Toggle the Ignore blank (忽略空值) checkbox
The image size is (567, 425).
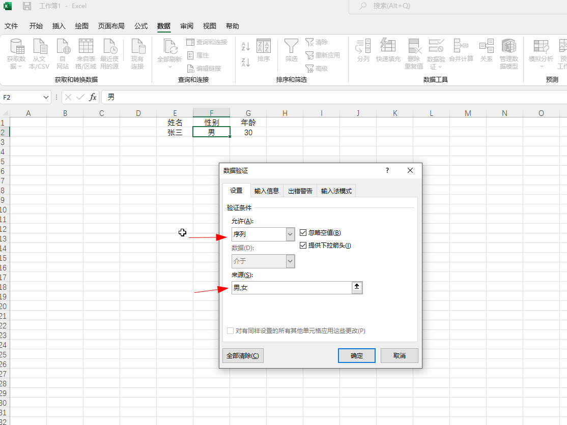[303, 233]
